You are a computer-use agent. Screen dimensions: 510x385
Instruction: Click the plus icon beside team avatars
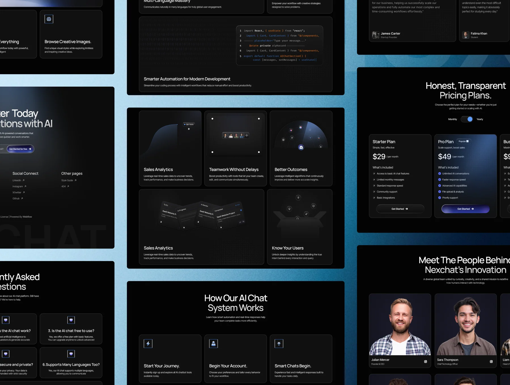(x=247, y=135)
